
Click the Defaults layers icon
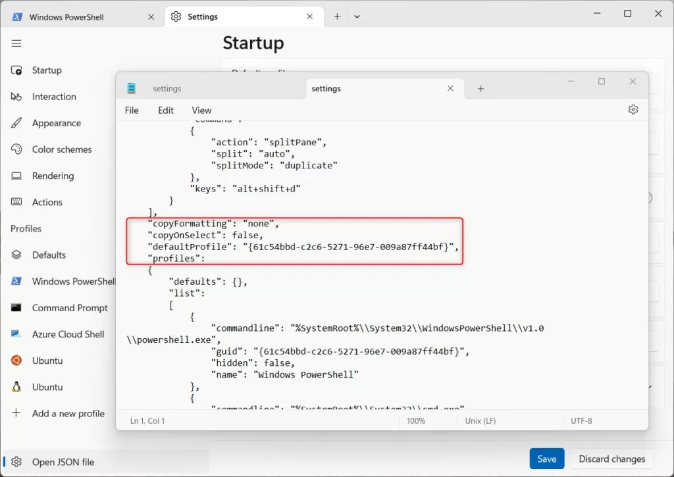(16, 255)
